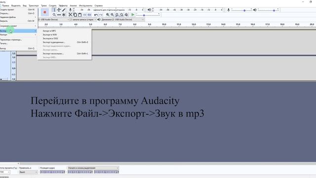Click the Trim audio icon
The width and height of the screenshot is (316, 178).
click(84, 15)
